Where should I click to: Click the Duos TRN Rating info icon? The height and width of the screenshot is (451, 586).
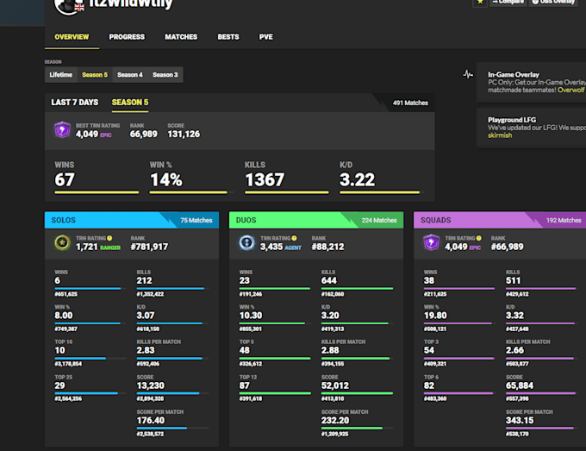click(x=294, y=238)
